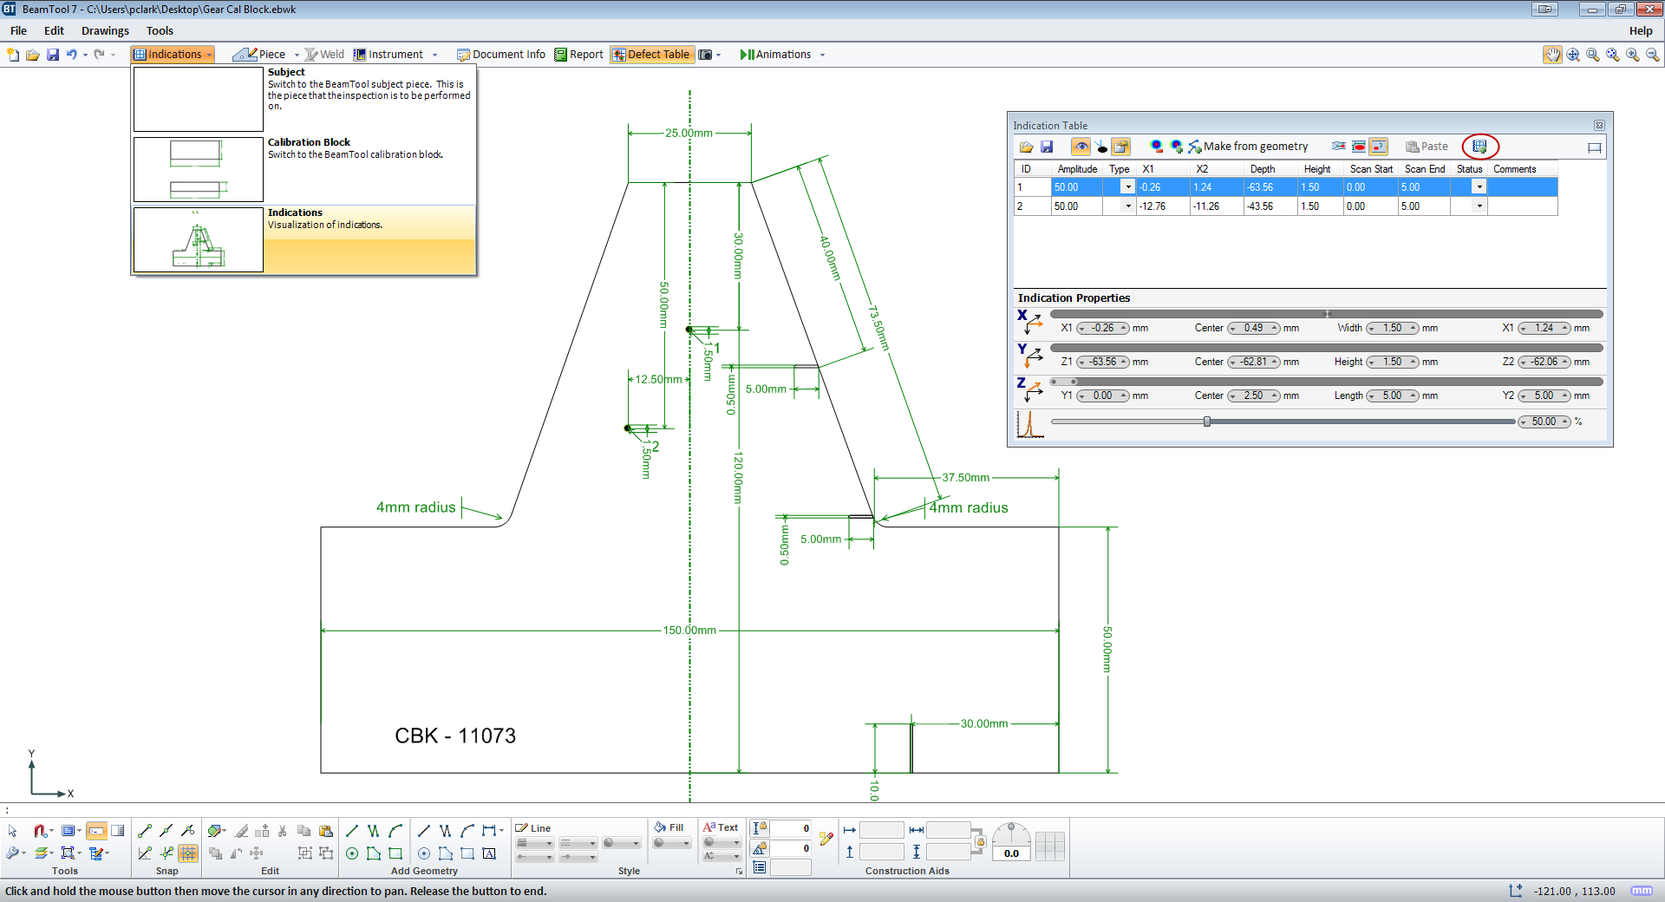Screen dimensions: 1665x902
Task: Click the circle geometry tool
Action: 352,853
